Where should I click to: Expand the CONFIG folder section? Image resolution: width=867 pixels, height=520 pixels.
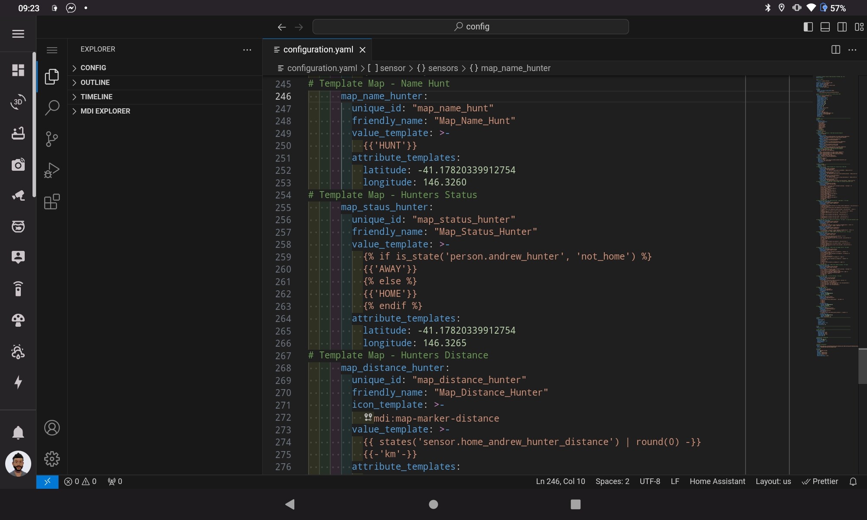[x=93, y=68]
